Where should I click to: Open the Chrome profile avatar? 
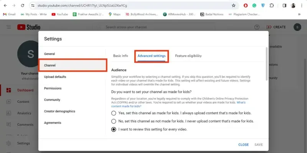tap(293, 6)
